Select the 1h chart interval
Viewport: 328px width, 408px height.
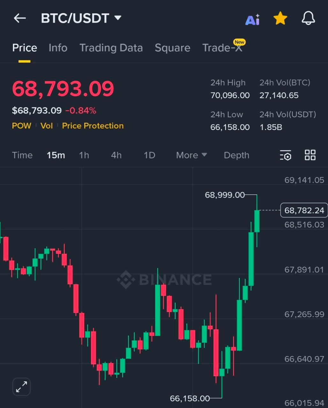coord(84,155)
